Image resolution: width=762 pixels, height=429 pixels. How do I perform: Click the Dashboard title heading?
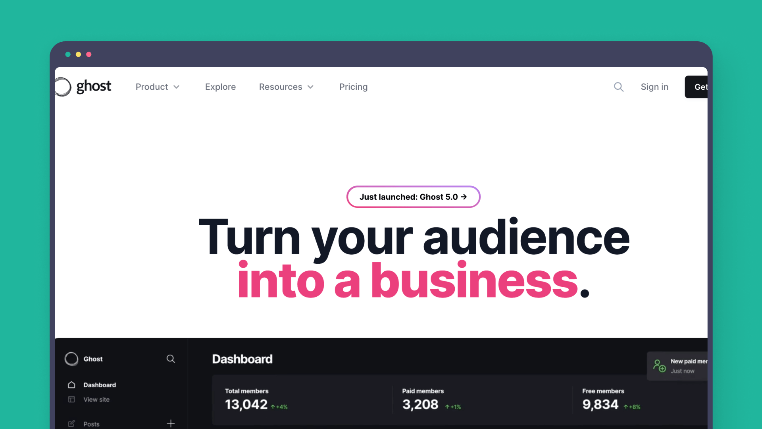(242, 359)
